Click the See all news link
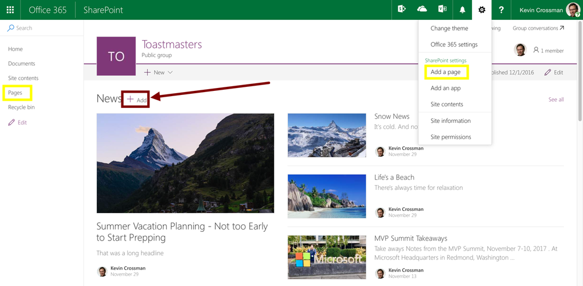This screenshot has width=583, height=286. pos(556,100)
